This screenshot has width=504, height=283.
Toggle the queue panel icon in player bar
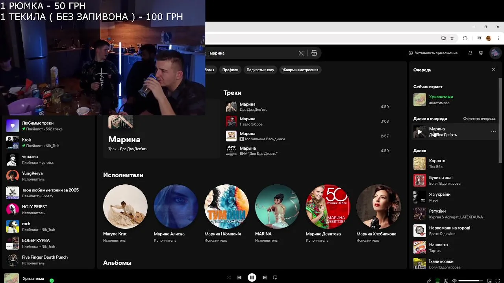click(437, 281)
